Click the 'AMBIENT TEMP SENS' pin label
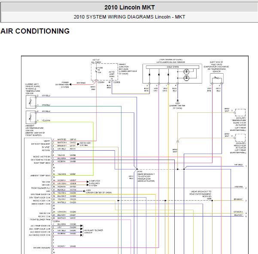 (40, 176)
